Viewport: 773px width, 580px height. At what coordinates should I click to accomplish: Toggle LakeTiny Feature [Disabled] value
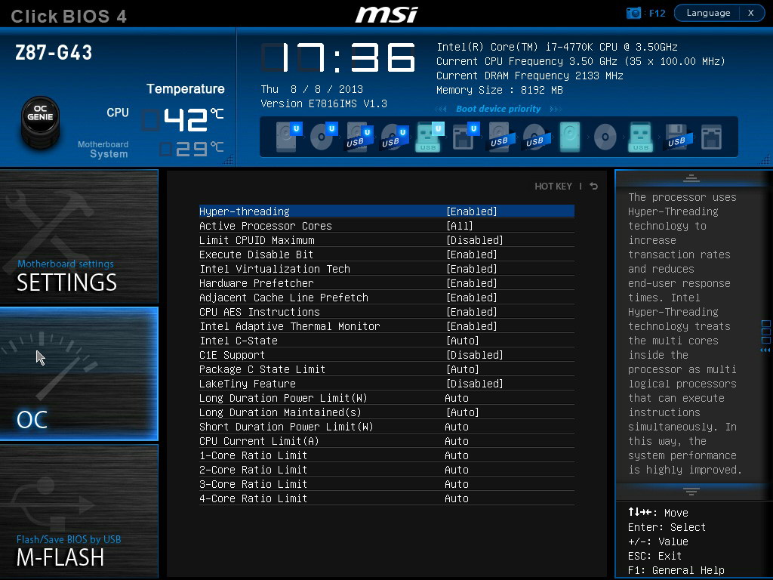click(475, 383)
